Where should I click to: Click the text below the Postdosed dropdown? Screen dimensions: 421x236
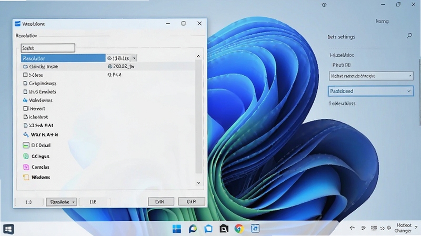click(x=343, y=104)
